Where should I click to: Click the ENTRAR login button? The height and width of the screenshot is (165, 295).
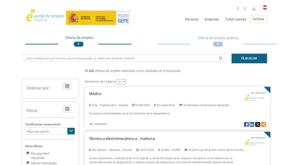(258, 19)
